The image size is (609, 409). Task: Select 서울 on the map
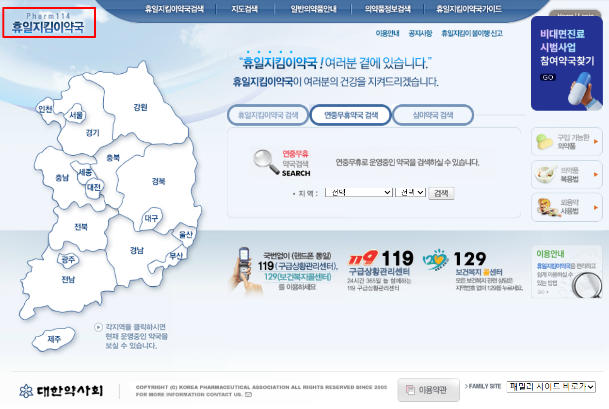point(76,115)
